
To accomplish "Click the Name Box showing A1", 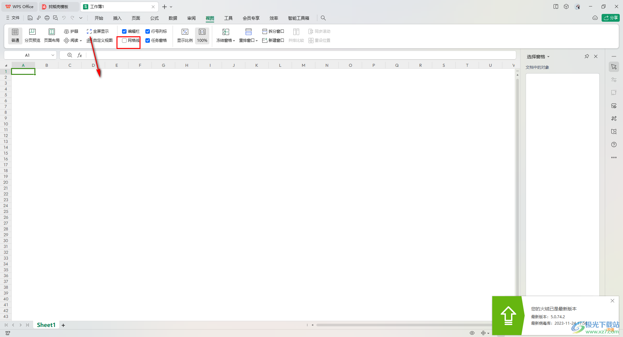I will (27, 55).
